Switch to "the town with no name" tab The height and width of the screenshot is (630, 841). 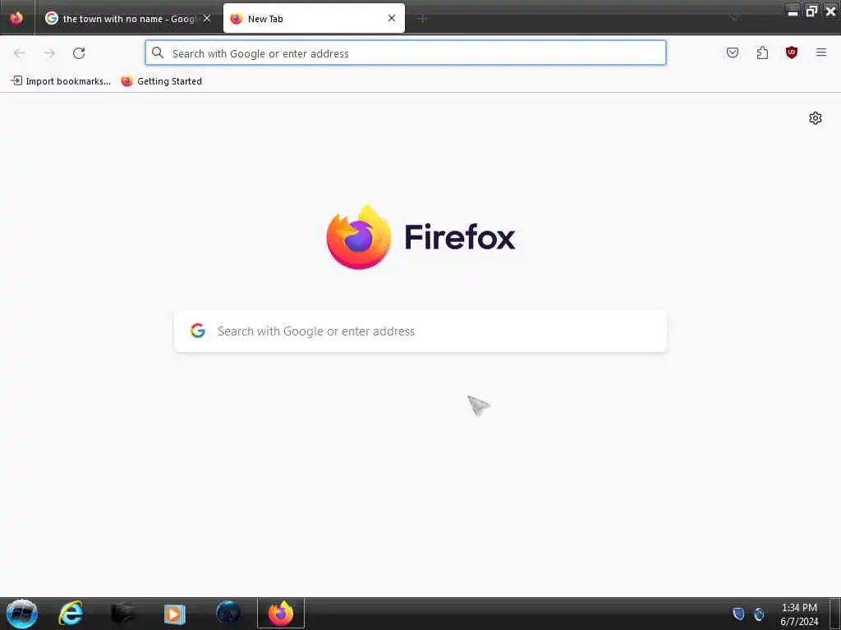127,18
